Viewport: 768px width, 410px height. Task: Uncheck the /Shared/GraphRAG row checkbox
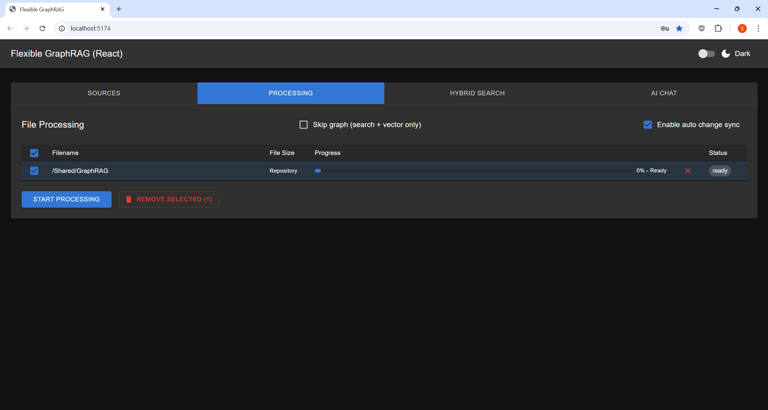pos(34,171)
